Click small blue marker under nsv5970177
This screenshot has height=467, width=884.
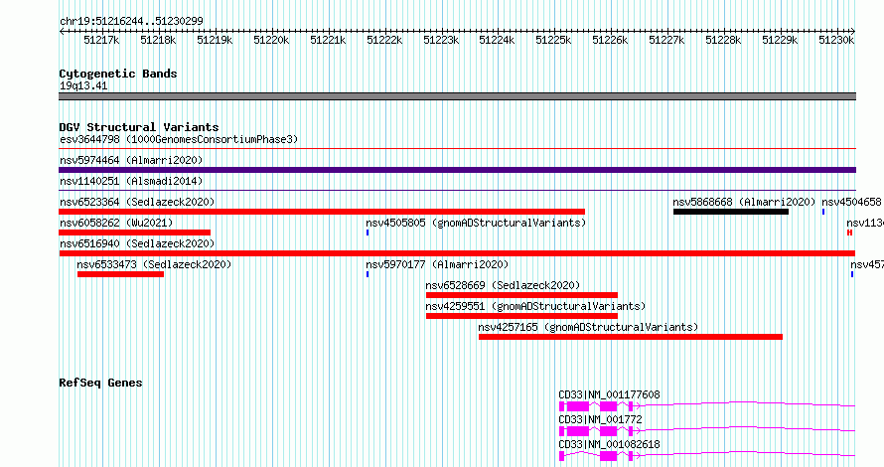point(368,274)
